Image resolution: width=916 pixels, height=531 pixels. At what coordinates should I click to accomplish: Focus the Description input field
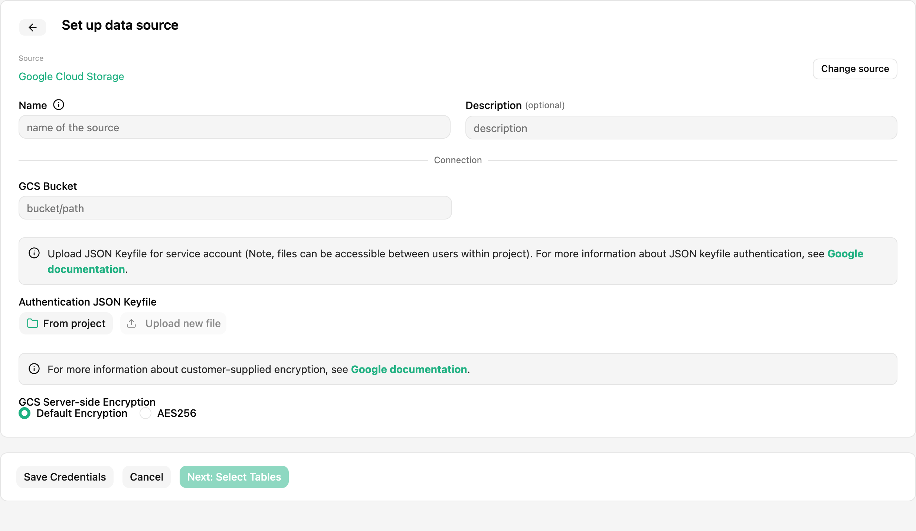(x=681, y=128)
